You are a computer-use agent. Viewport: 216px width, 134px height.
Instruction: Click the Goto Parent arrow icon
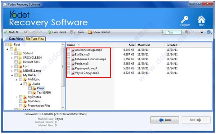(x=50, y=32)
